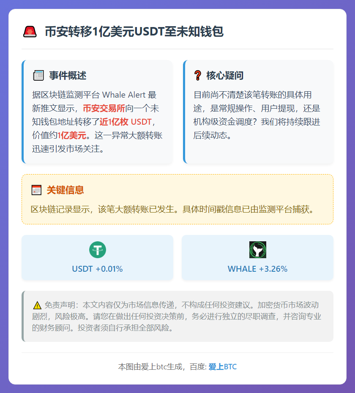This screenshot has height=393, width=355.
Task: Click the 关键信息 section heading
Action: coord(65,190)
